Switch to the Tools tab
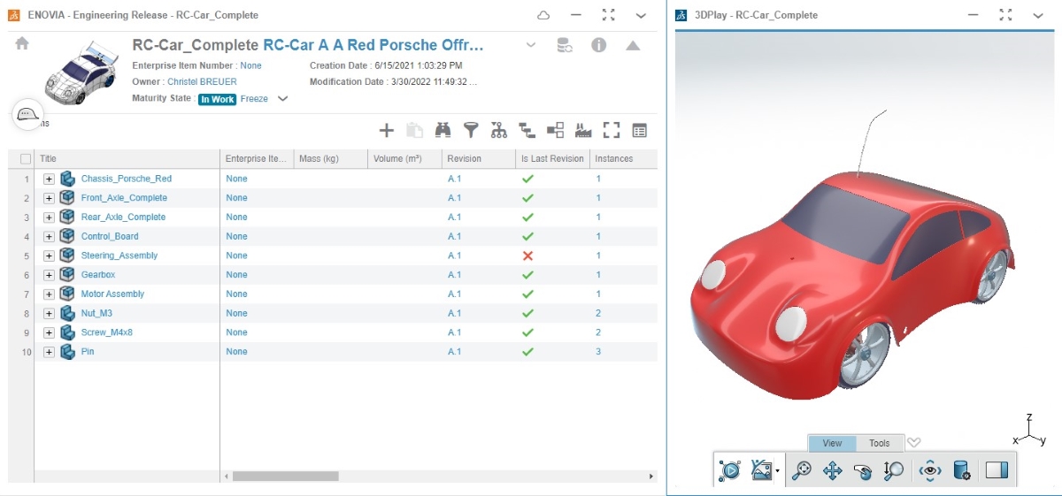Viewport: 1062px width, 496px height. click(x=880, y=443)
